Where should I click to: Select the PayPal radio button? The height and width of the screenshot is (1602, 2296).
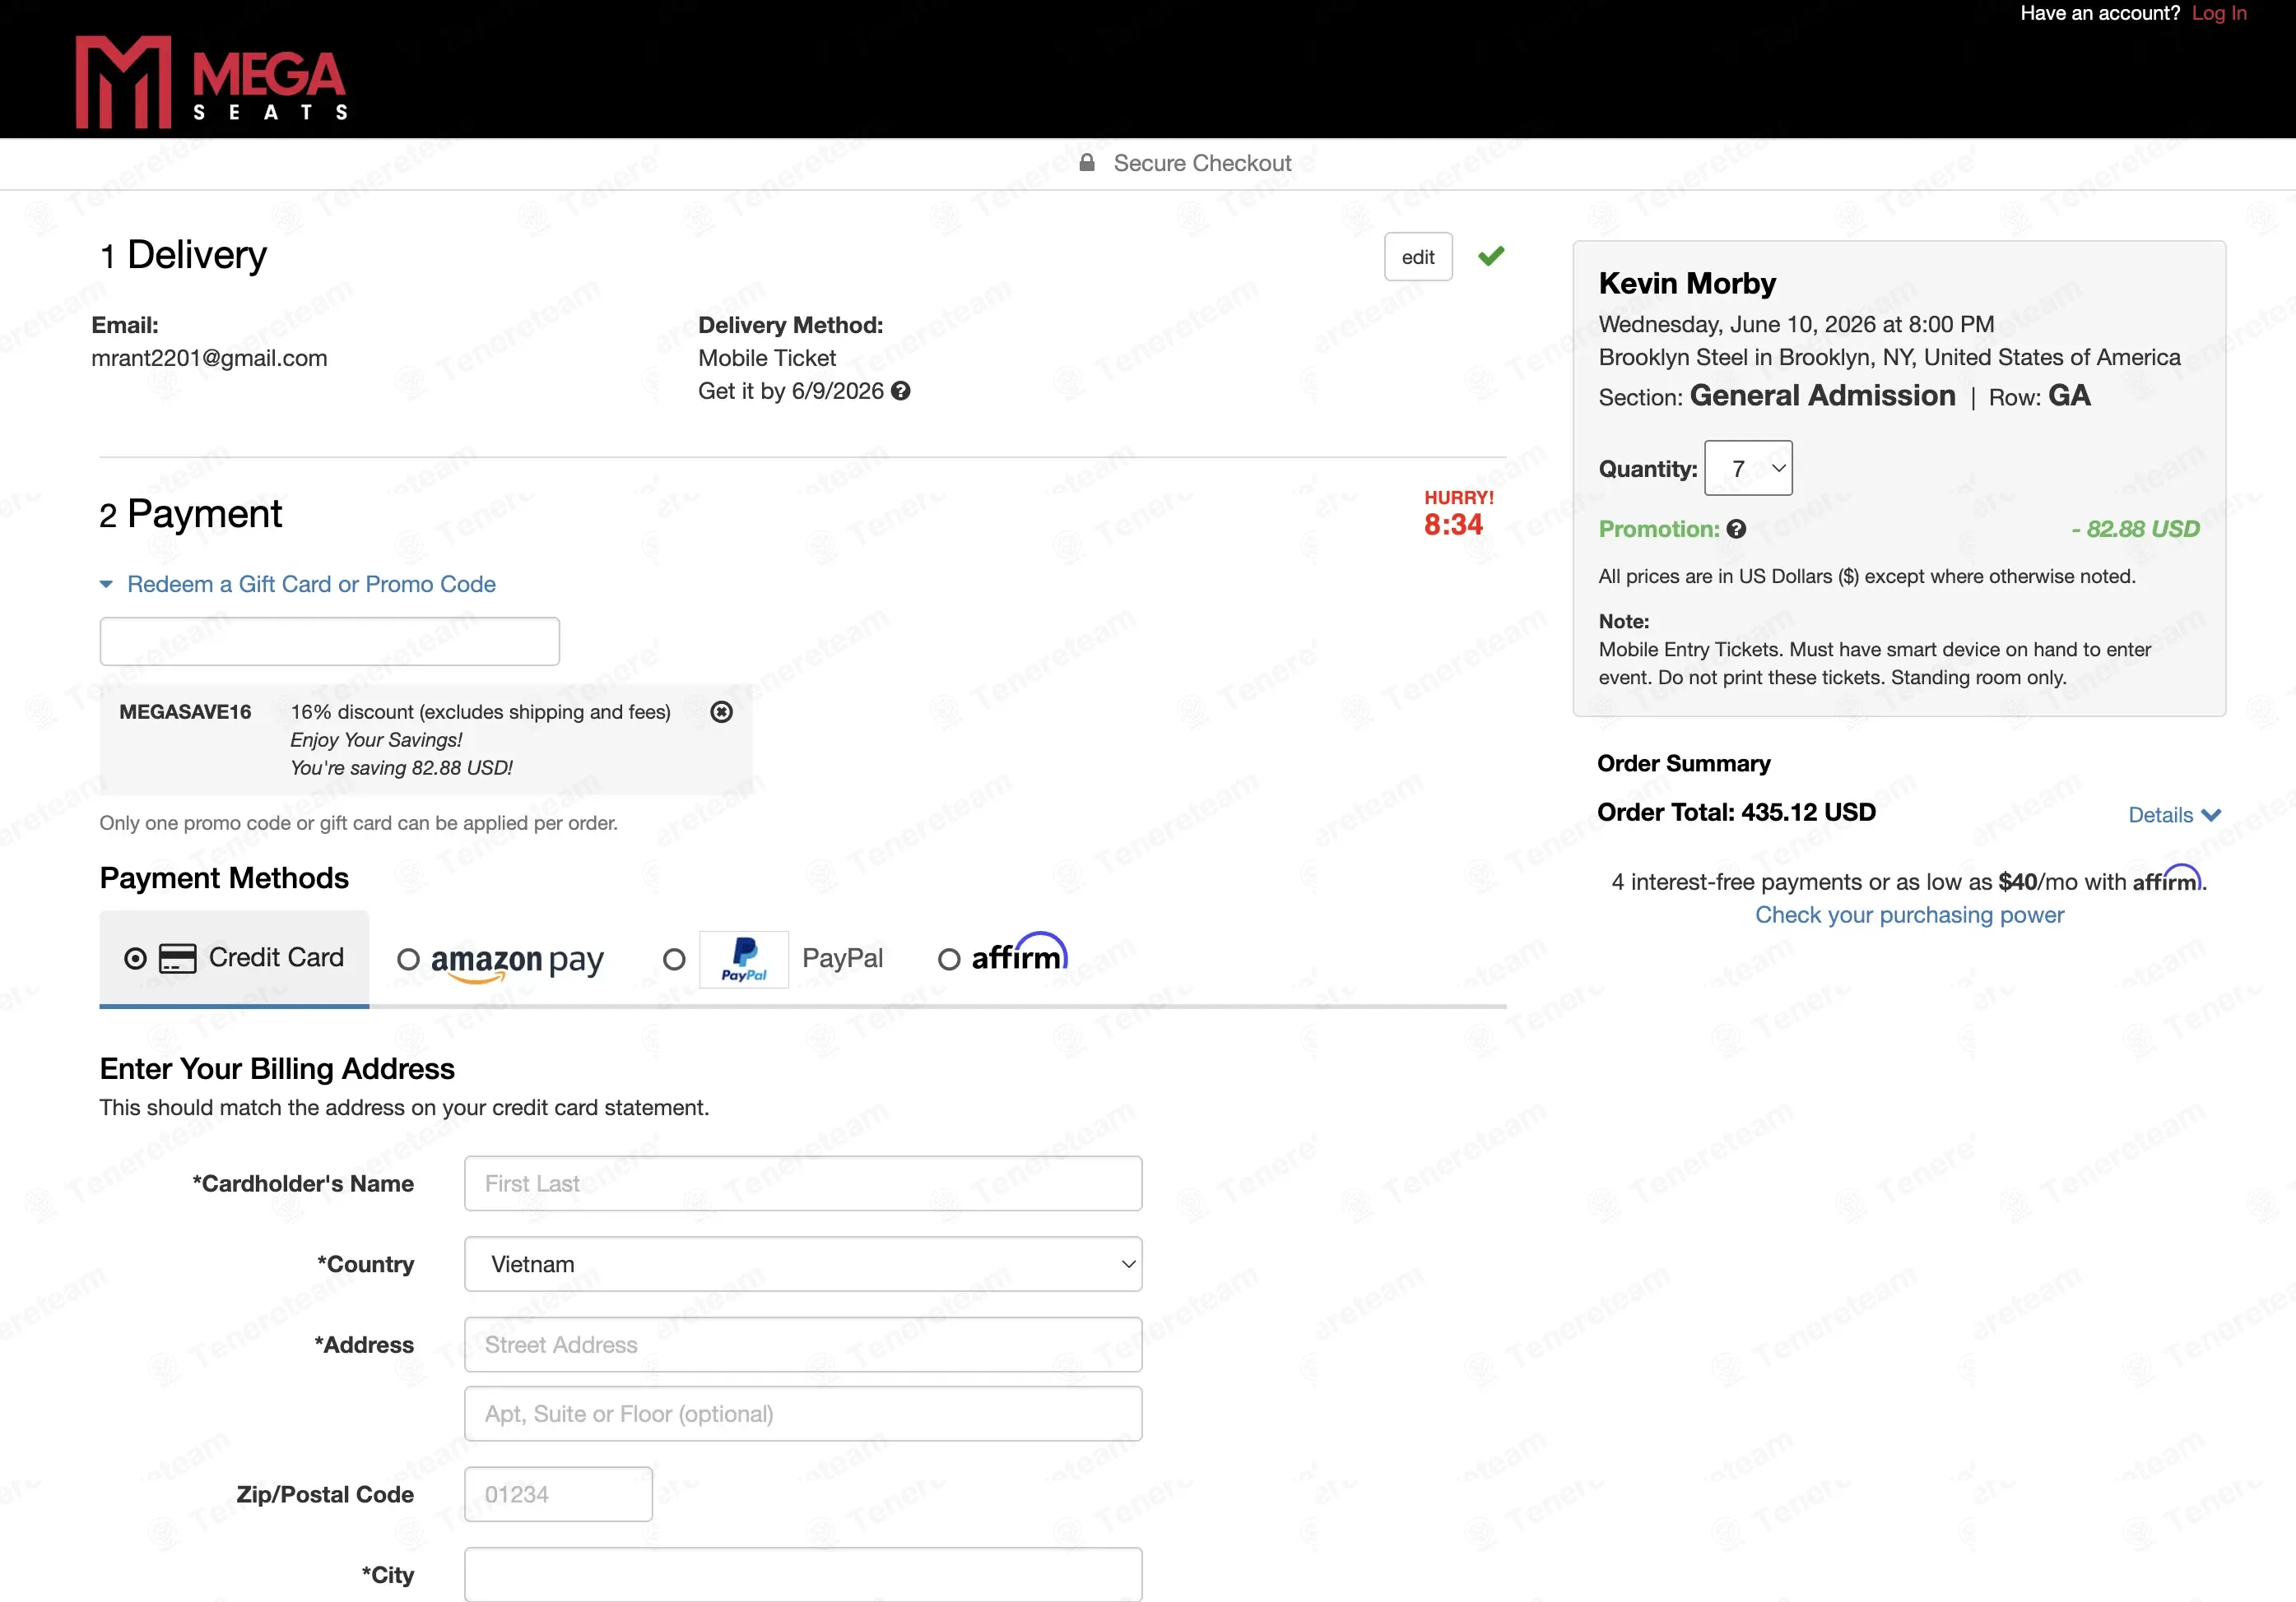coord(674,960)
